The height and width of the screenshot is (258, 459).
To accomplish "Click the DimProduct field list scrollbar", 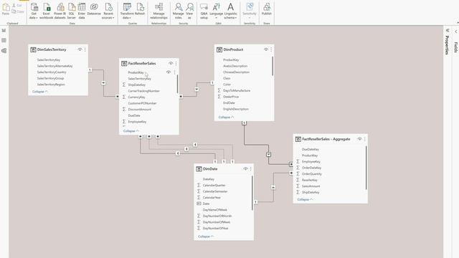I will (x=273, y=66).
